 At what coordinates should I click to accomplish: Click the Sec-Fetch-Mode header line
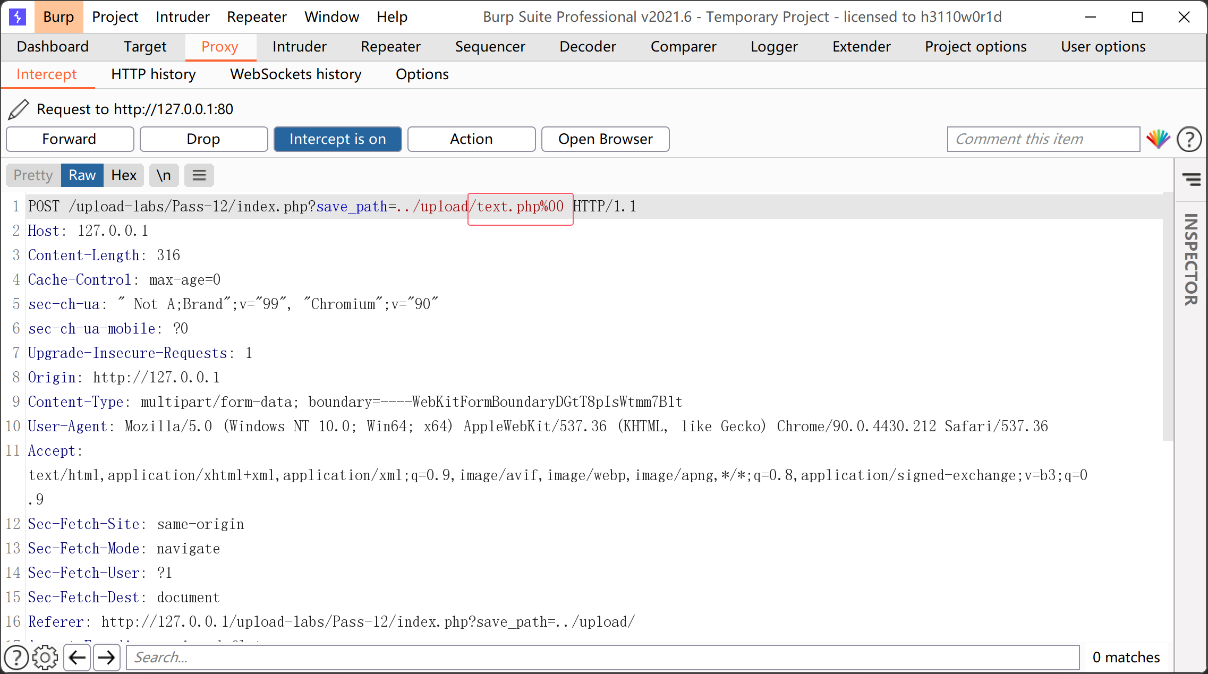tap(124, 549)
